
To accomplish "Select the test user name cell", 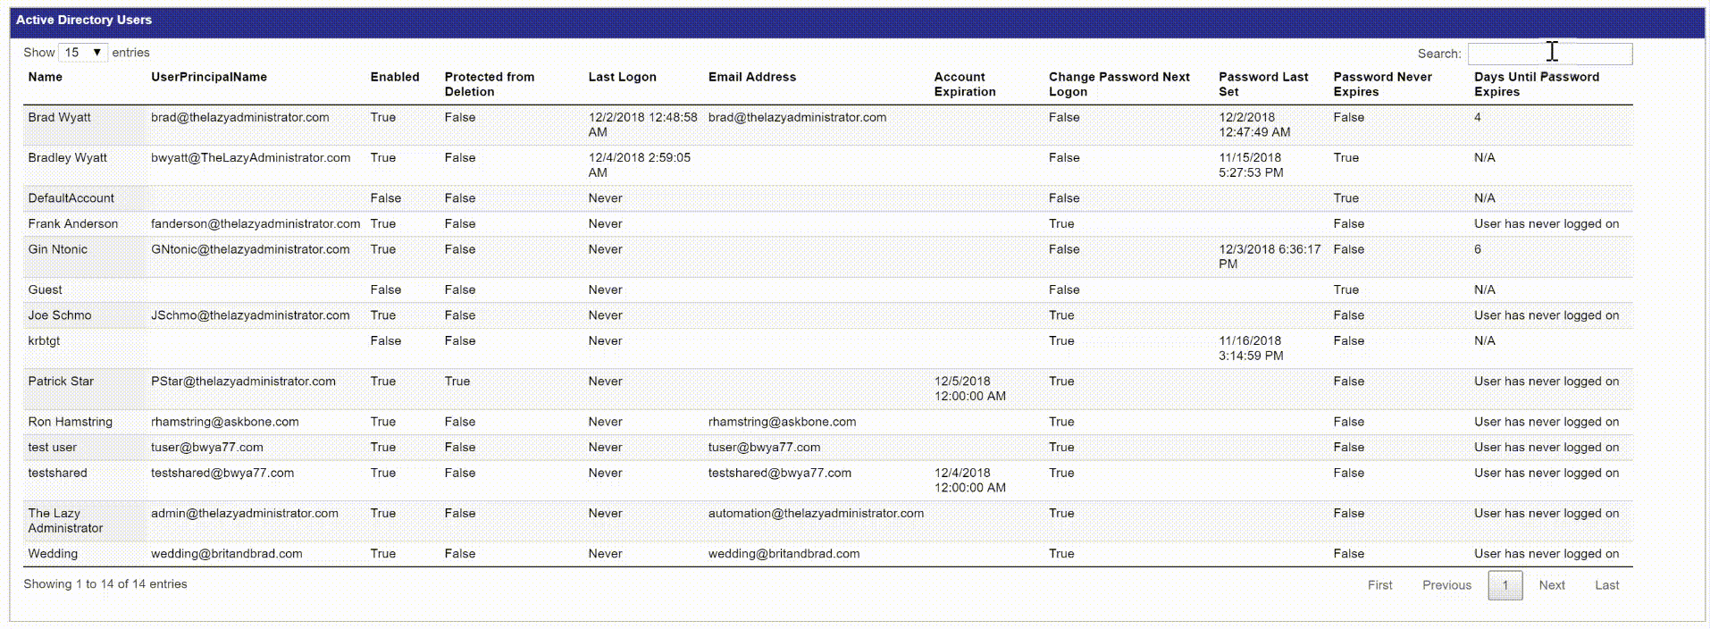I will point(85,449).
